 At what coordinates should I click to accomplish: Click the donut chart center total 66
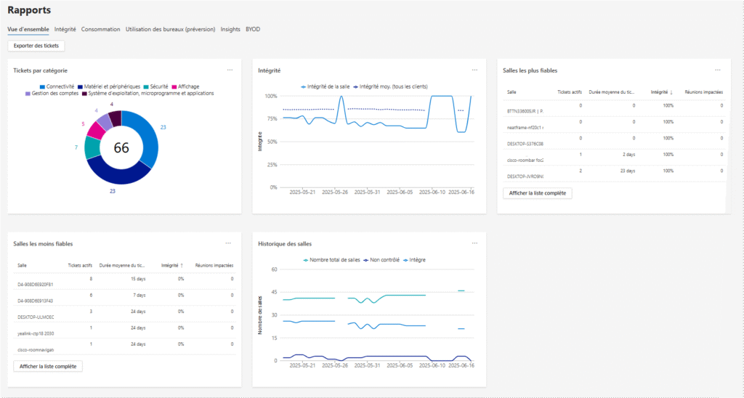click(x=121, y=147)
